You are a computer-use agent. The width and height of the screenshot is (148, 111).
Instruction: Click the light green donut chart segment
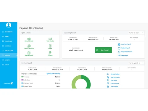click(74, 82)
